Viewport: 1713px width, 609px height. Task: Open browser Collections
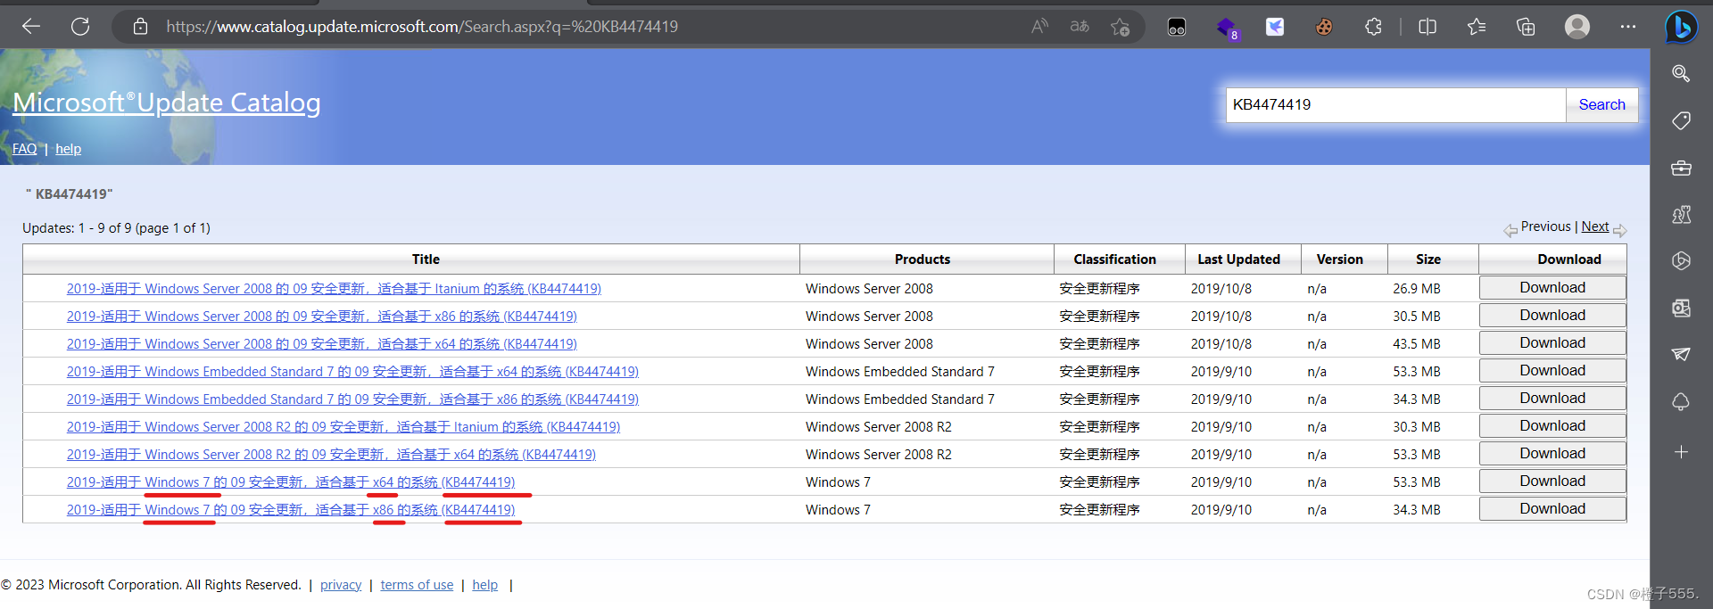pos(1526,27)
